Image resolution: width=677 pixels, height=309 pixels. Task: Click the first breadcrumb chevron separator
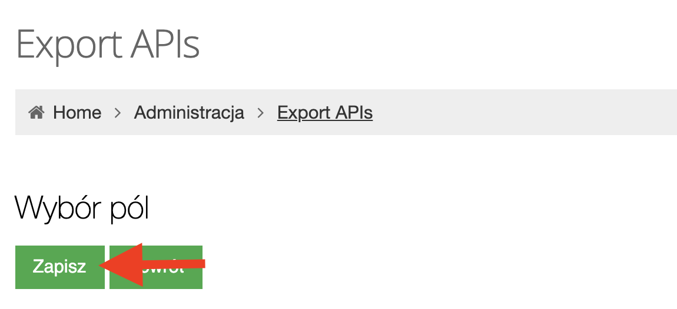[x=118, y=112]
